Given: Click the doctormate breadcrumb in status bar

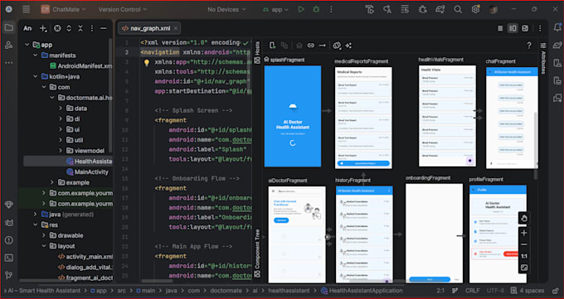Looking at the screenshot, I should (226, 291).
